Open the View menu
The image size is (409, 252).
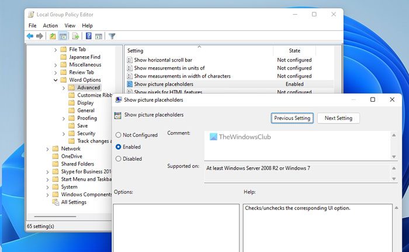tap(70, 26)
